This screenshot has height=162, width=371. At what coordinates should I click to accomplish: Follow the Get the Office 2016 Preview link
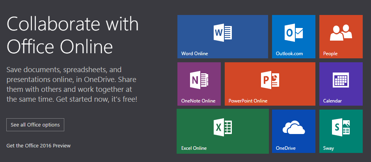[39, 146]
